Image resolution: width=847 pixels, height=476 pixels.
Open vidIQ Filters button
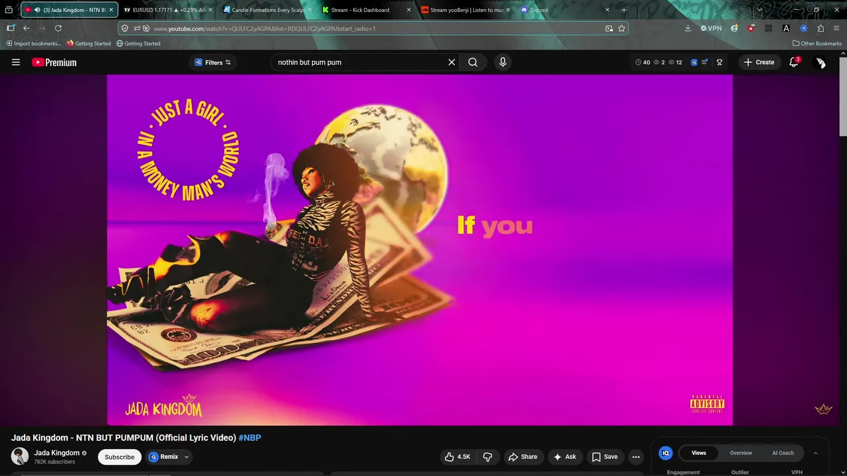213,62
